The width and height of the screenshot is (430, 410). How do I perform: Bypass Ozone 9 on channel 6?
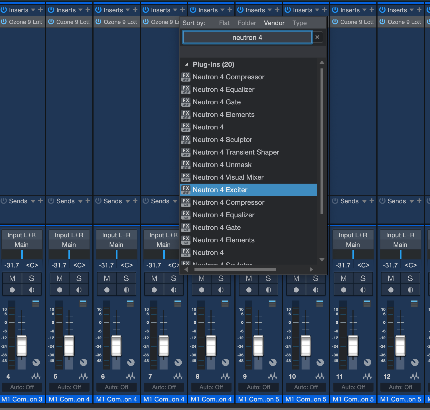coord(98,22)
